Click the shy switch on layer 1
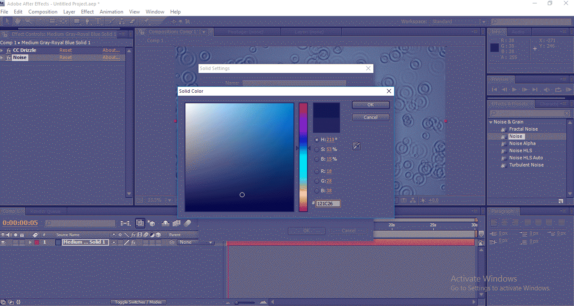 (114, 242)
